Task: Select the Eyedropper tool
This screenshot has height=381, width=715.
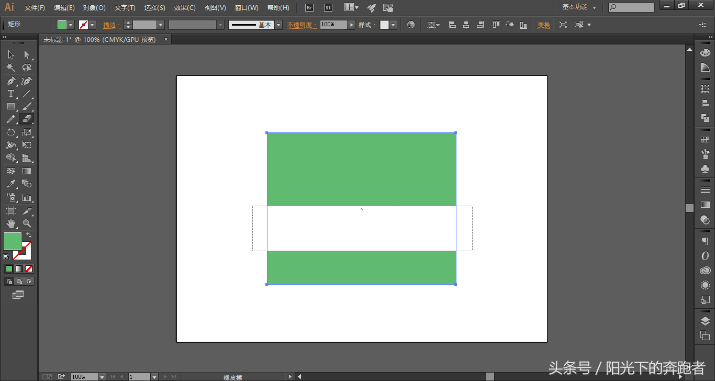Action: 11,184
